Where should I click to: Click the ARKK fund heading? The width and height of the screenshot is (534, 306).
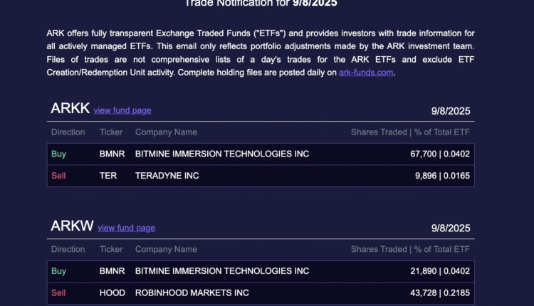[70, 109]
